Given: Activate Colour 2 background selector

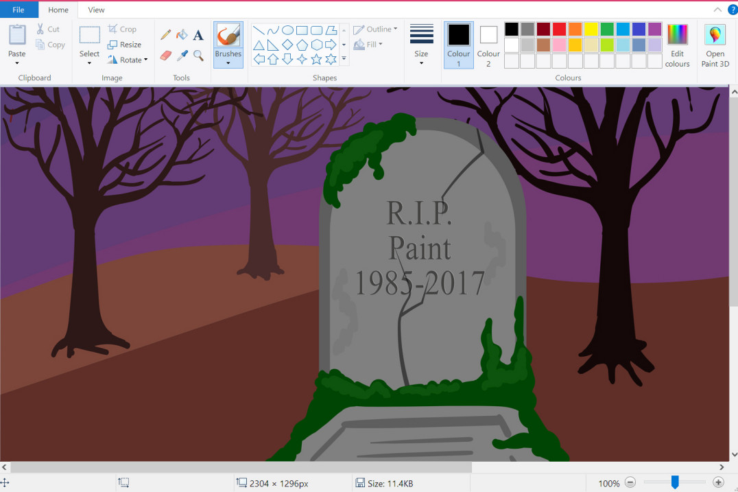Looking at the screenshot, I should tap(488, 45).
